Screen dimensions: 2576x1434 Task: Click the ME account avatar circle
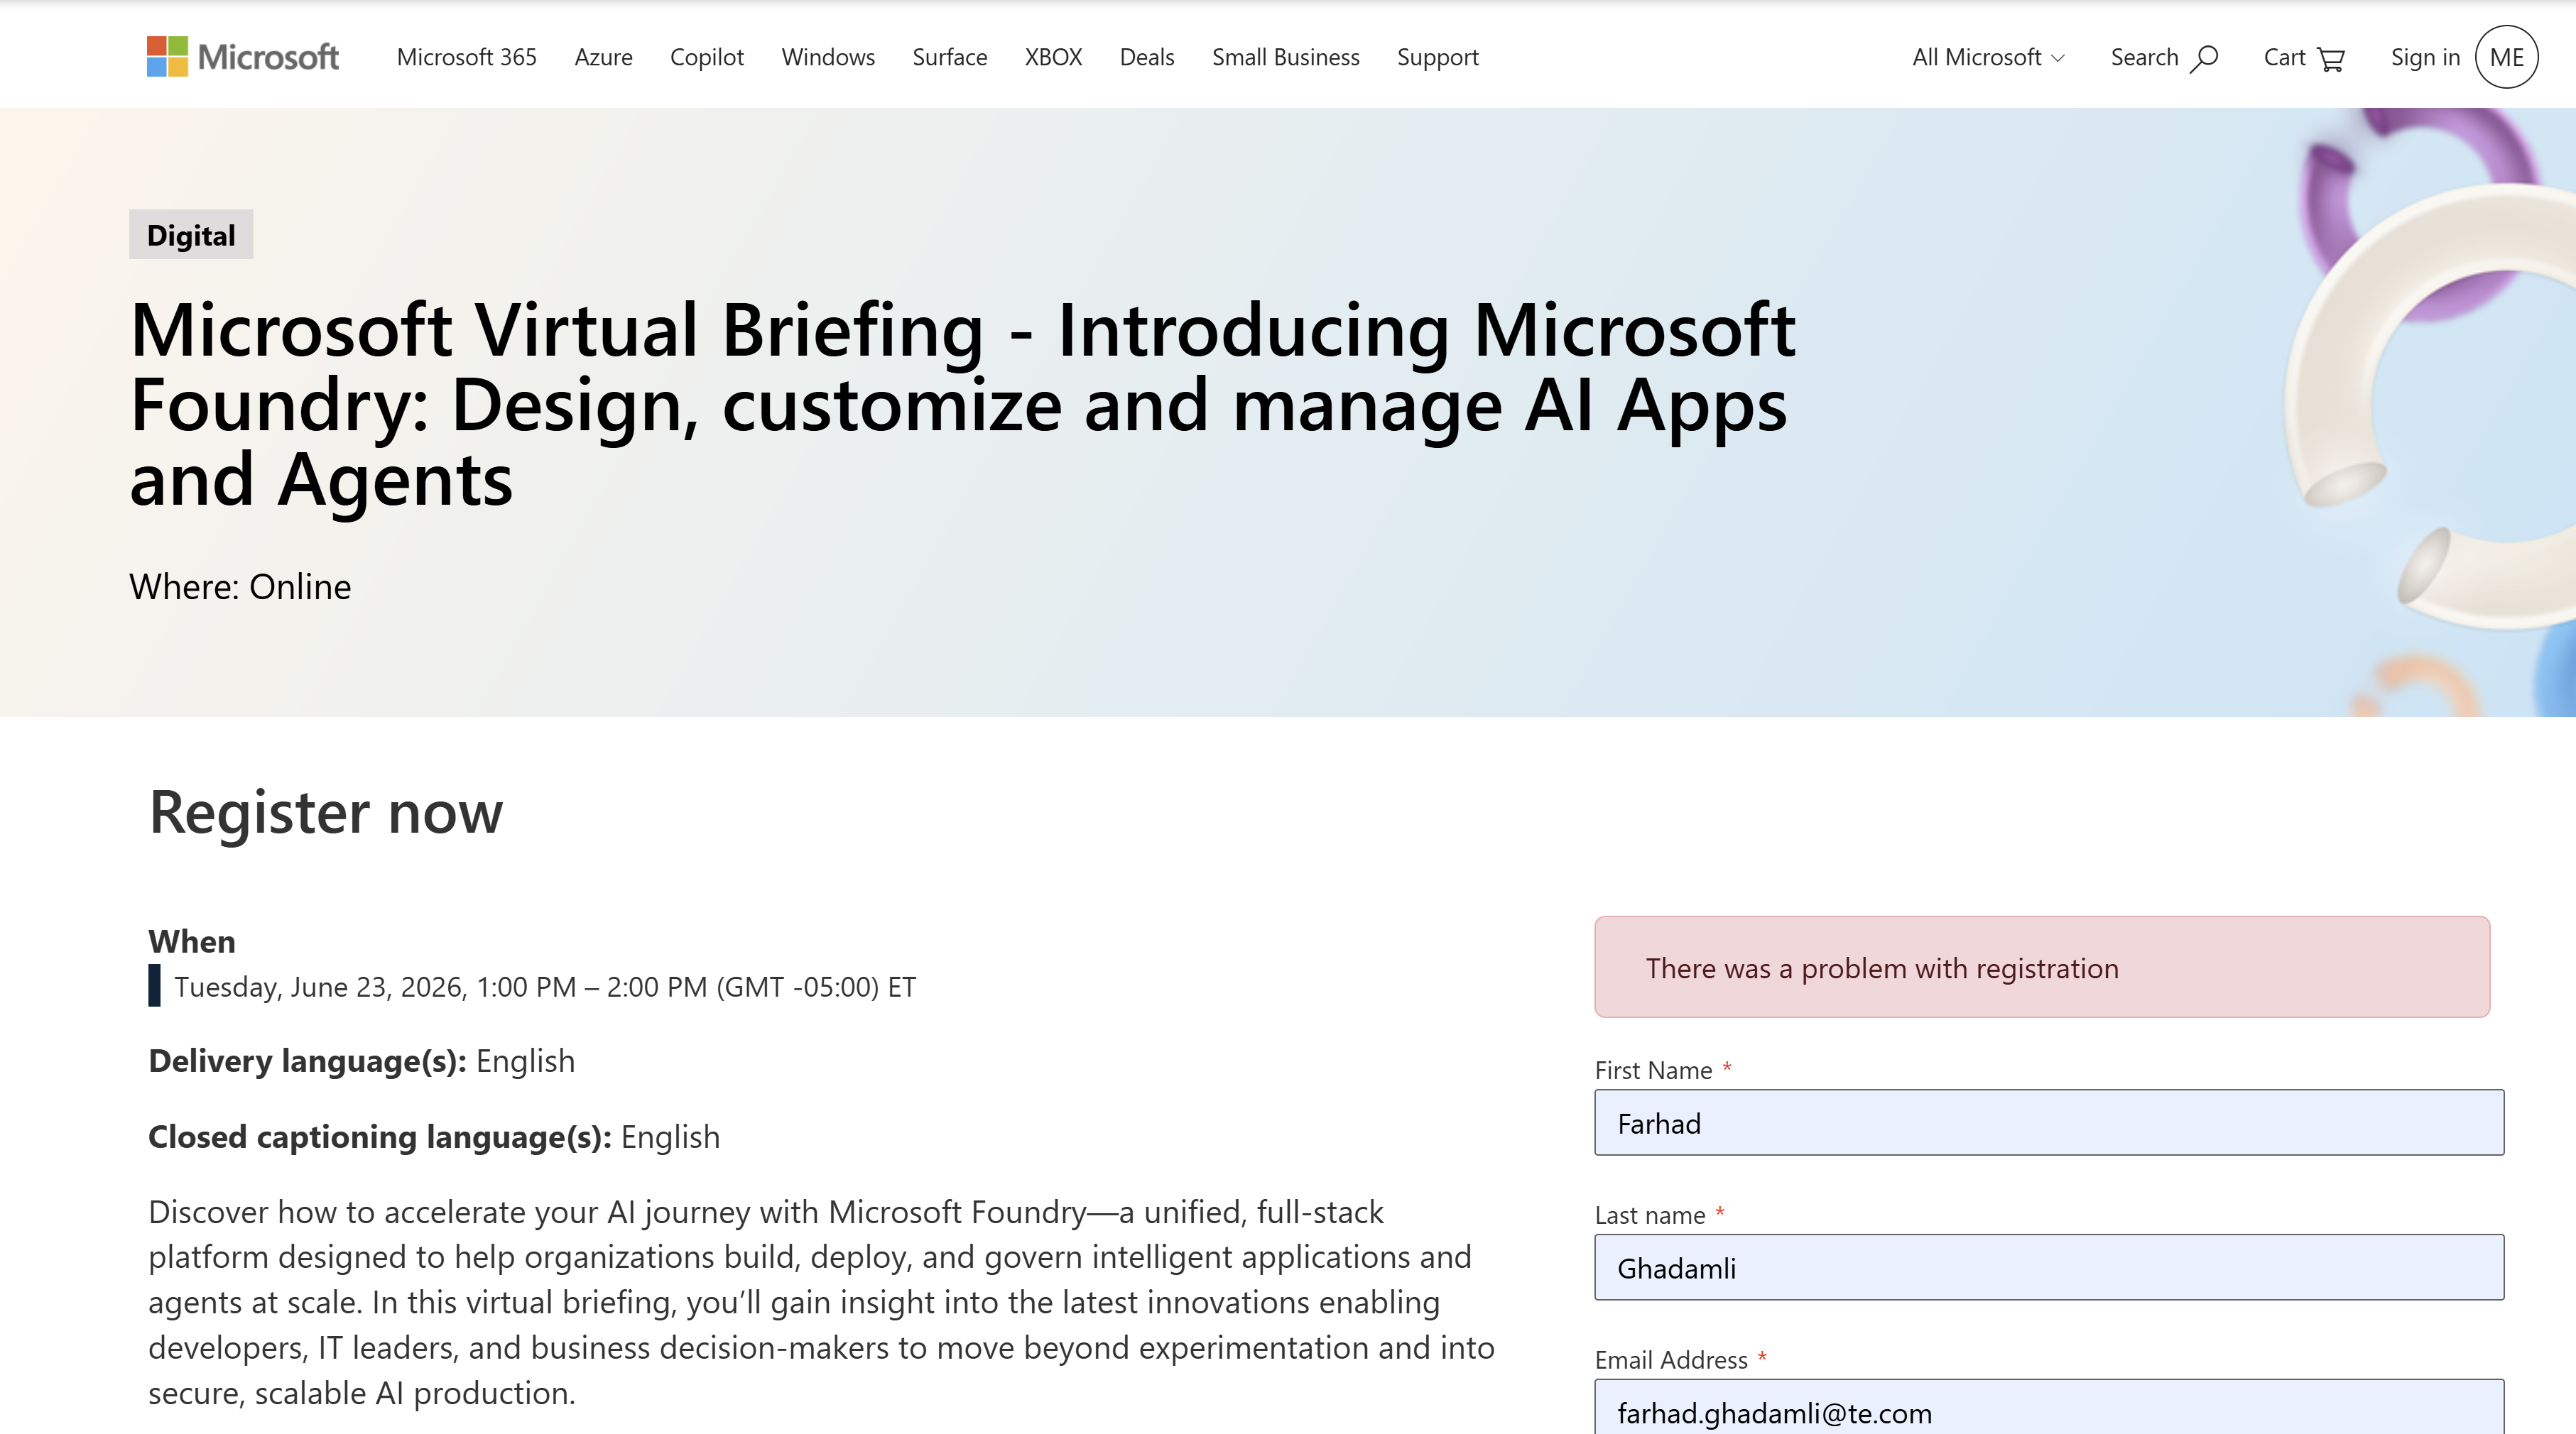point(2506,57)
